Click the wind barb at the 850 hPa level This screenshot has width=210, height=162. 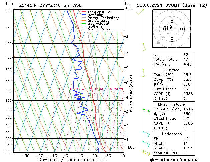[x=146, y=134]
